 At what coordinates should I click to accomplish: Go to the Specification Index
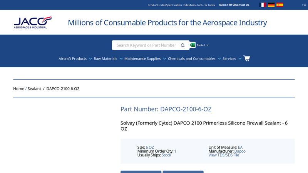click(x=178, y=5)
